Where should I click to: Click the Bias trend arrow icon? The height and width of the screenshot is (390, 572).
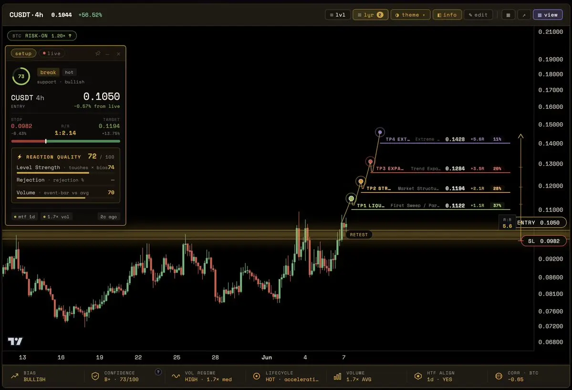[15, 376]
